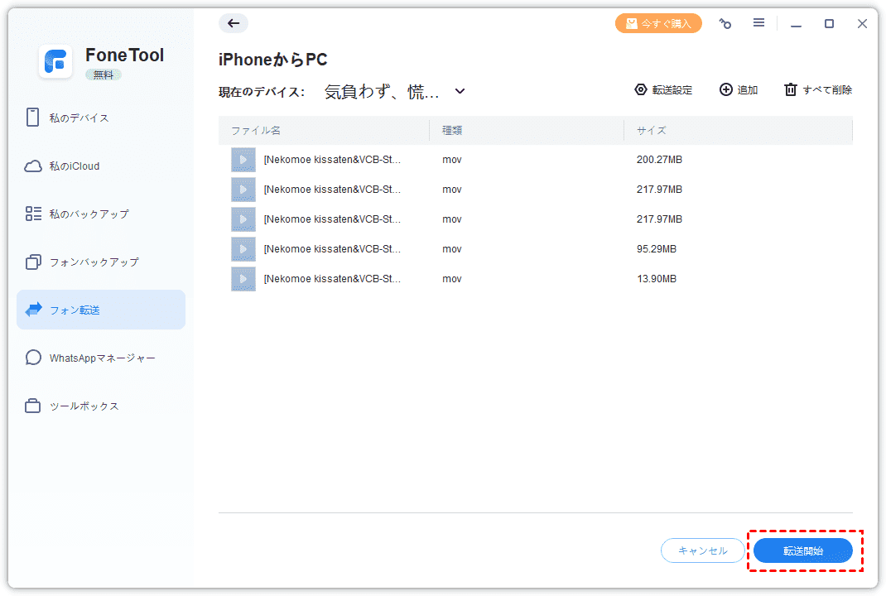886x596 pixels.
Task: Click the キャンセル button
Action: pyautogui.click(x=702, y=550)
